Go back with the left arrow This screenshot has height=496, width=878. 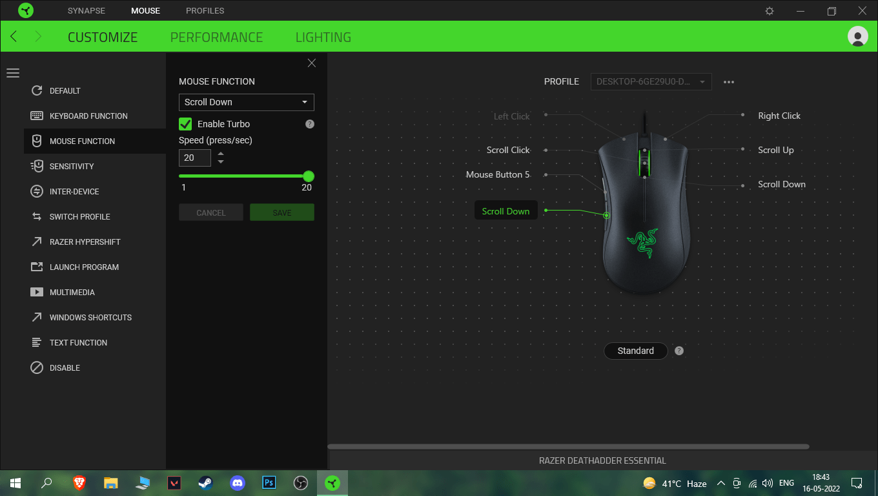(14, 36)
